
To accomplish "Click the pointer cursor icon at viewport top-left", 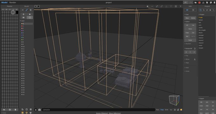I will click(36, 6).
